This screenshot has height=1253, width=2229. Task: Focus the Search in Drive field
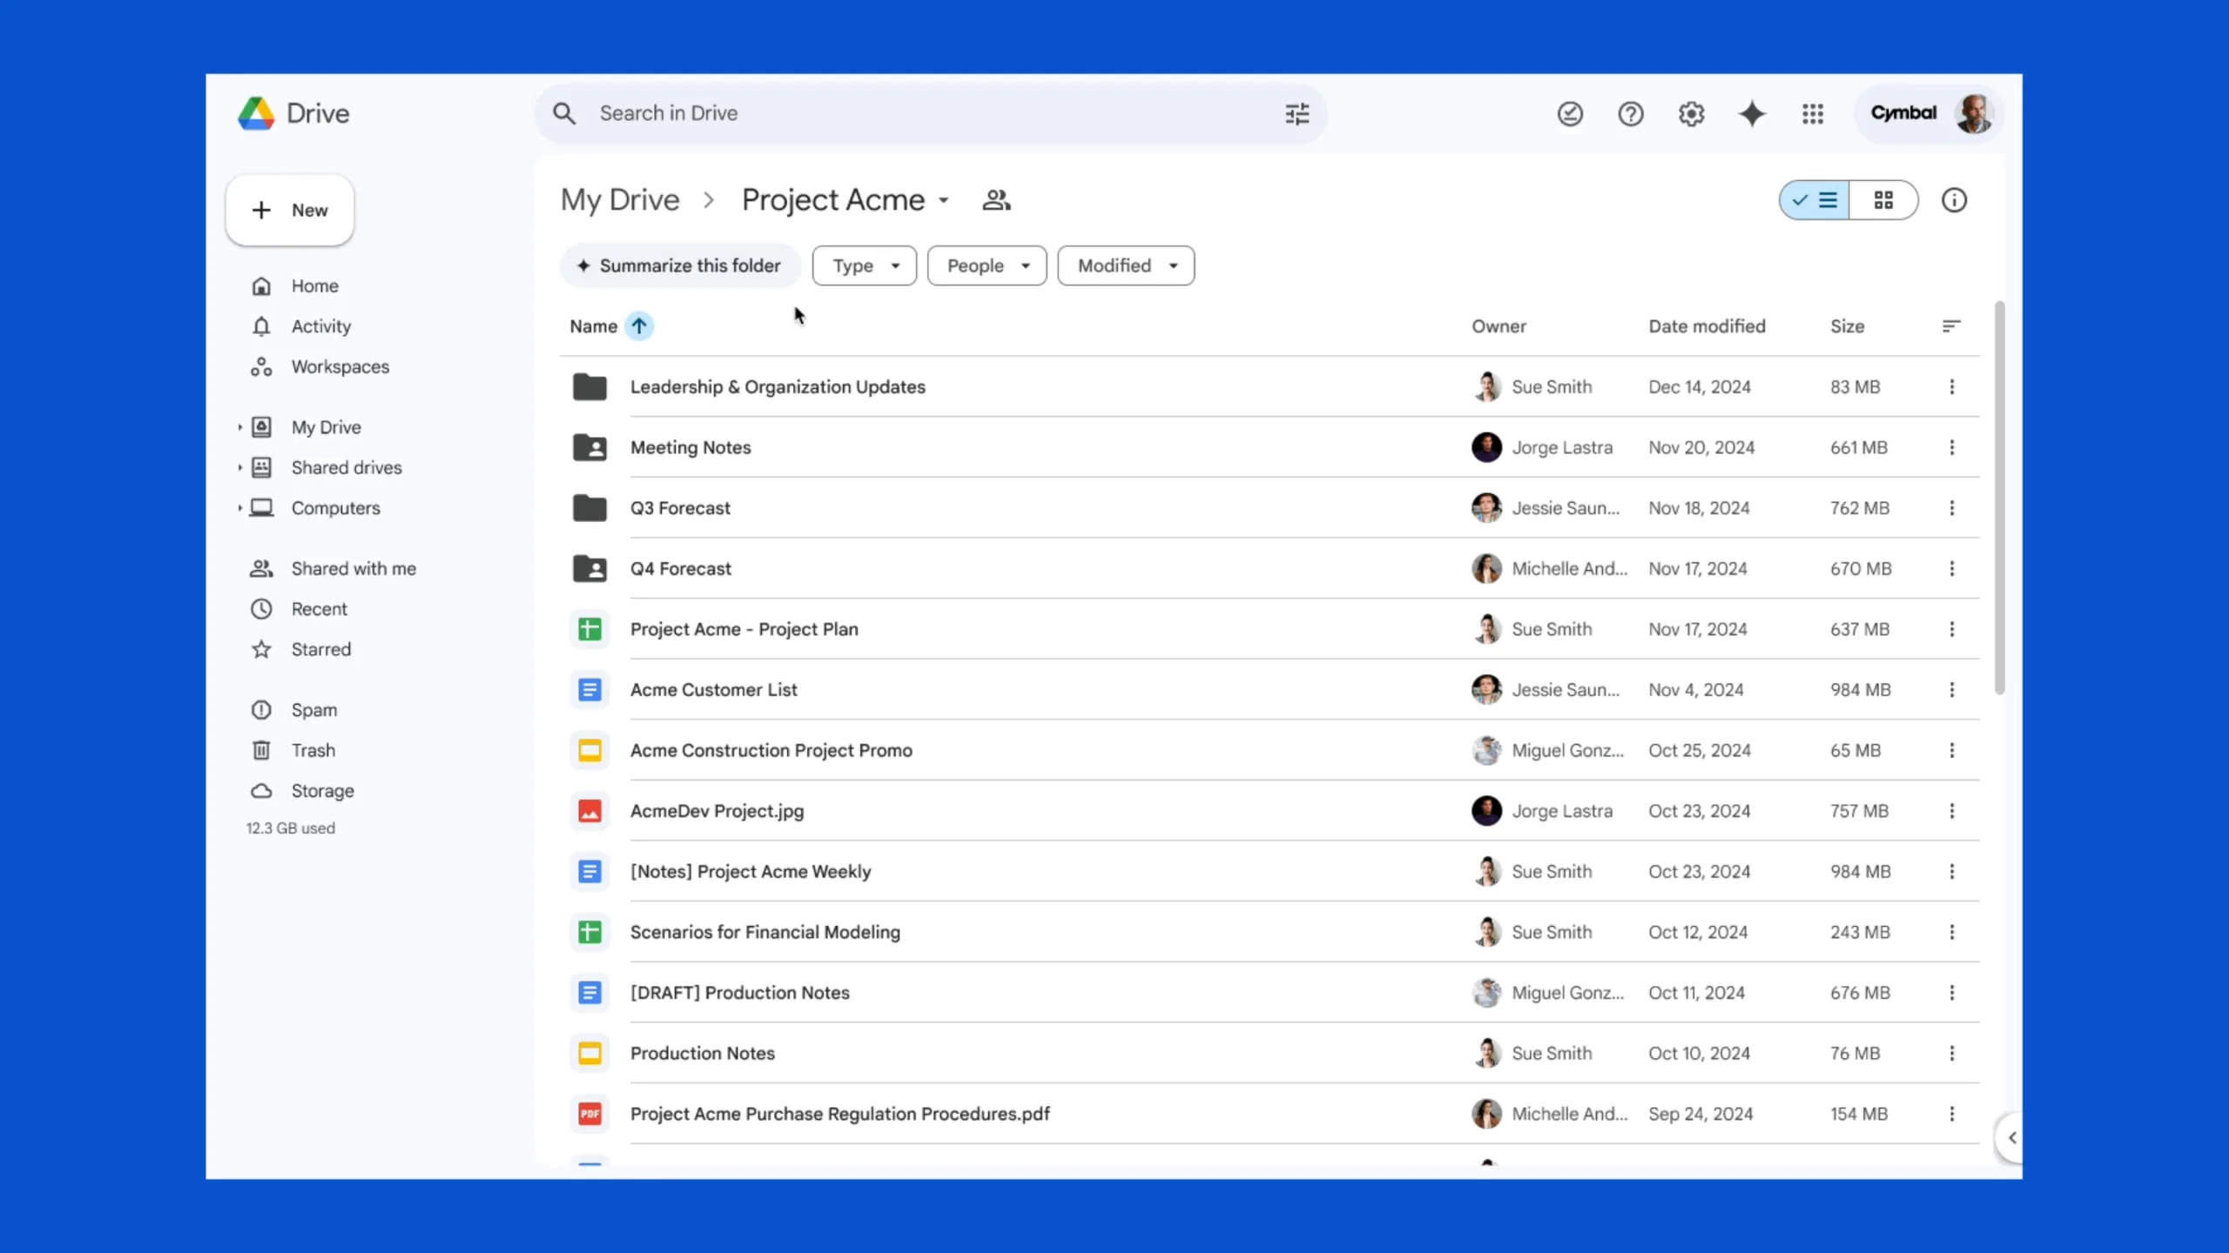point(930,114)
